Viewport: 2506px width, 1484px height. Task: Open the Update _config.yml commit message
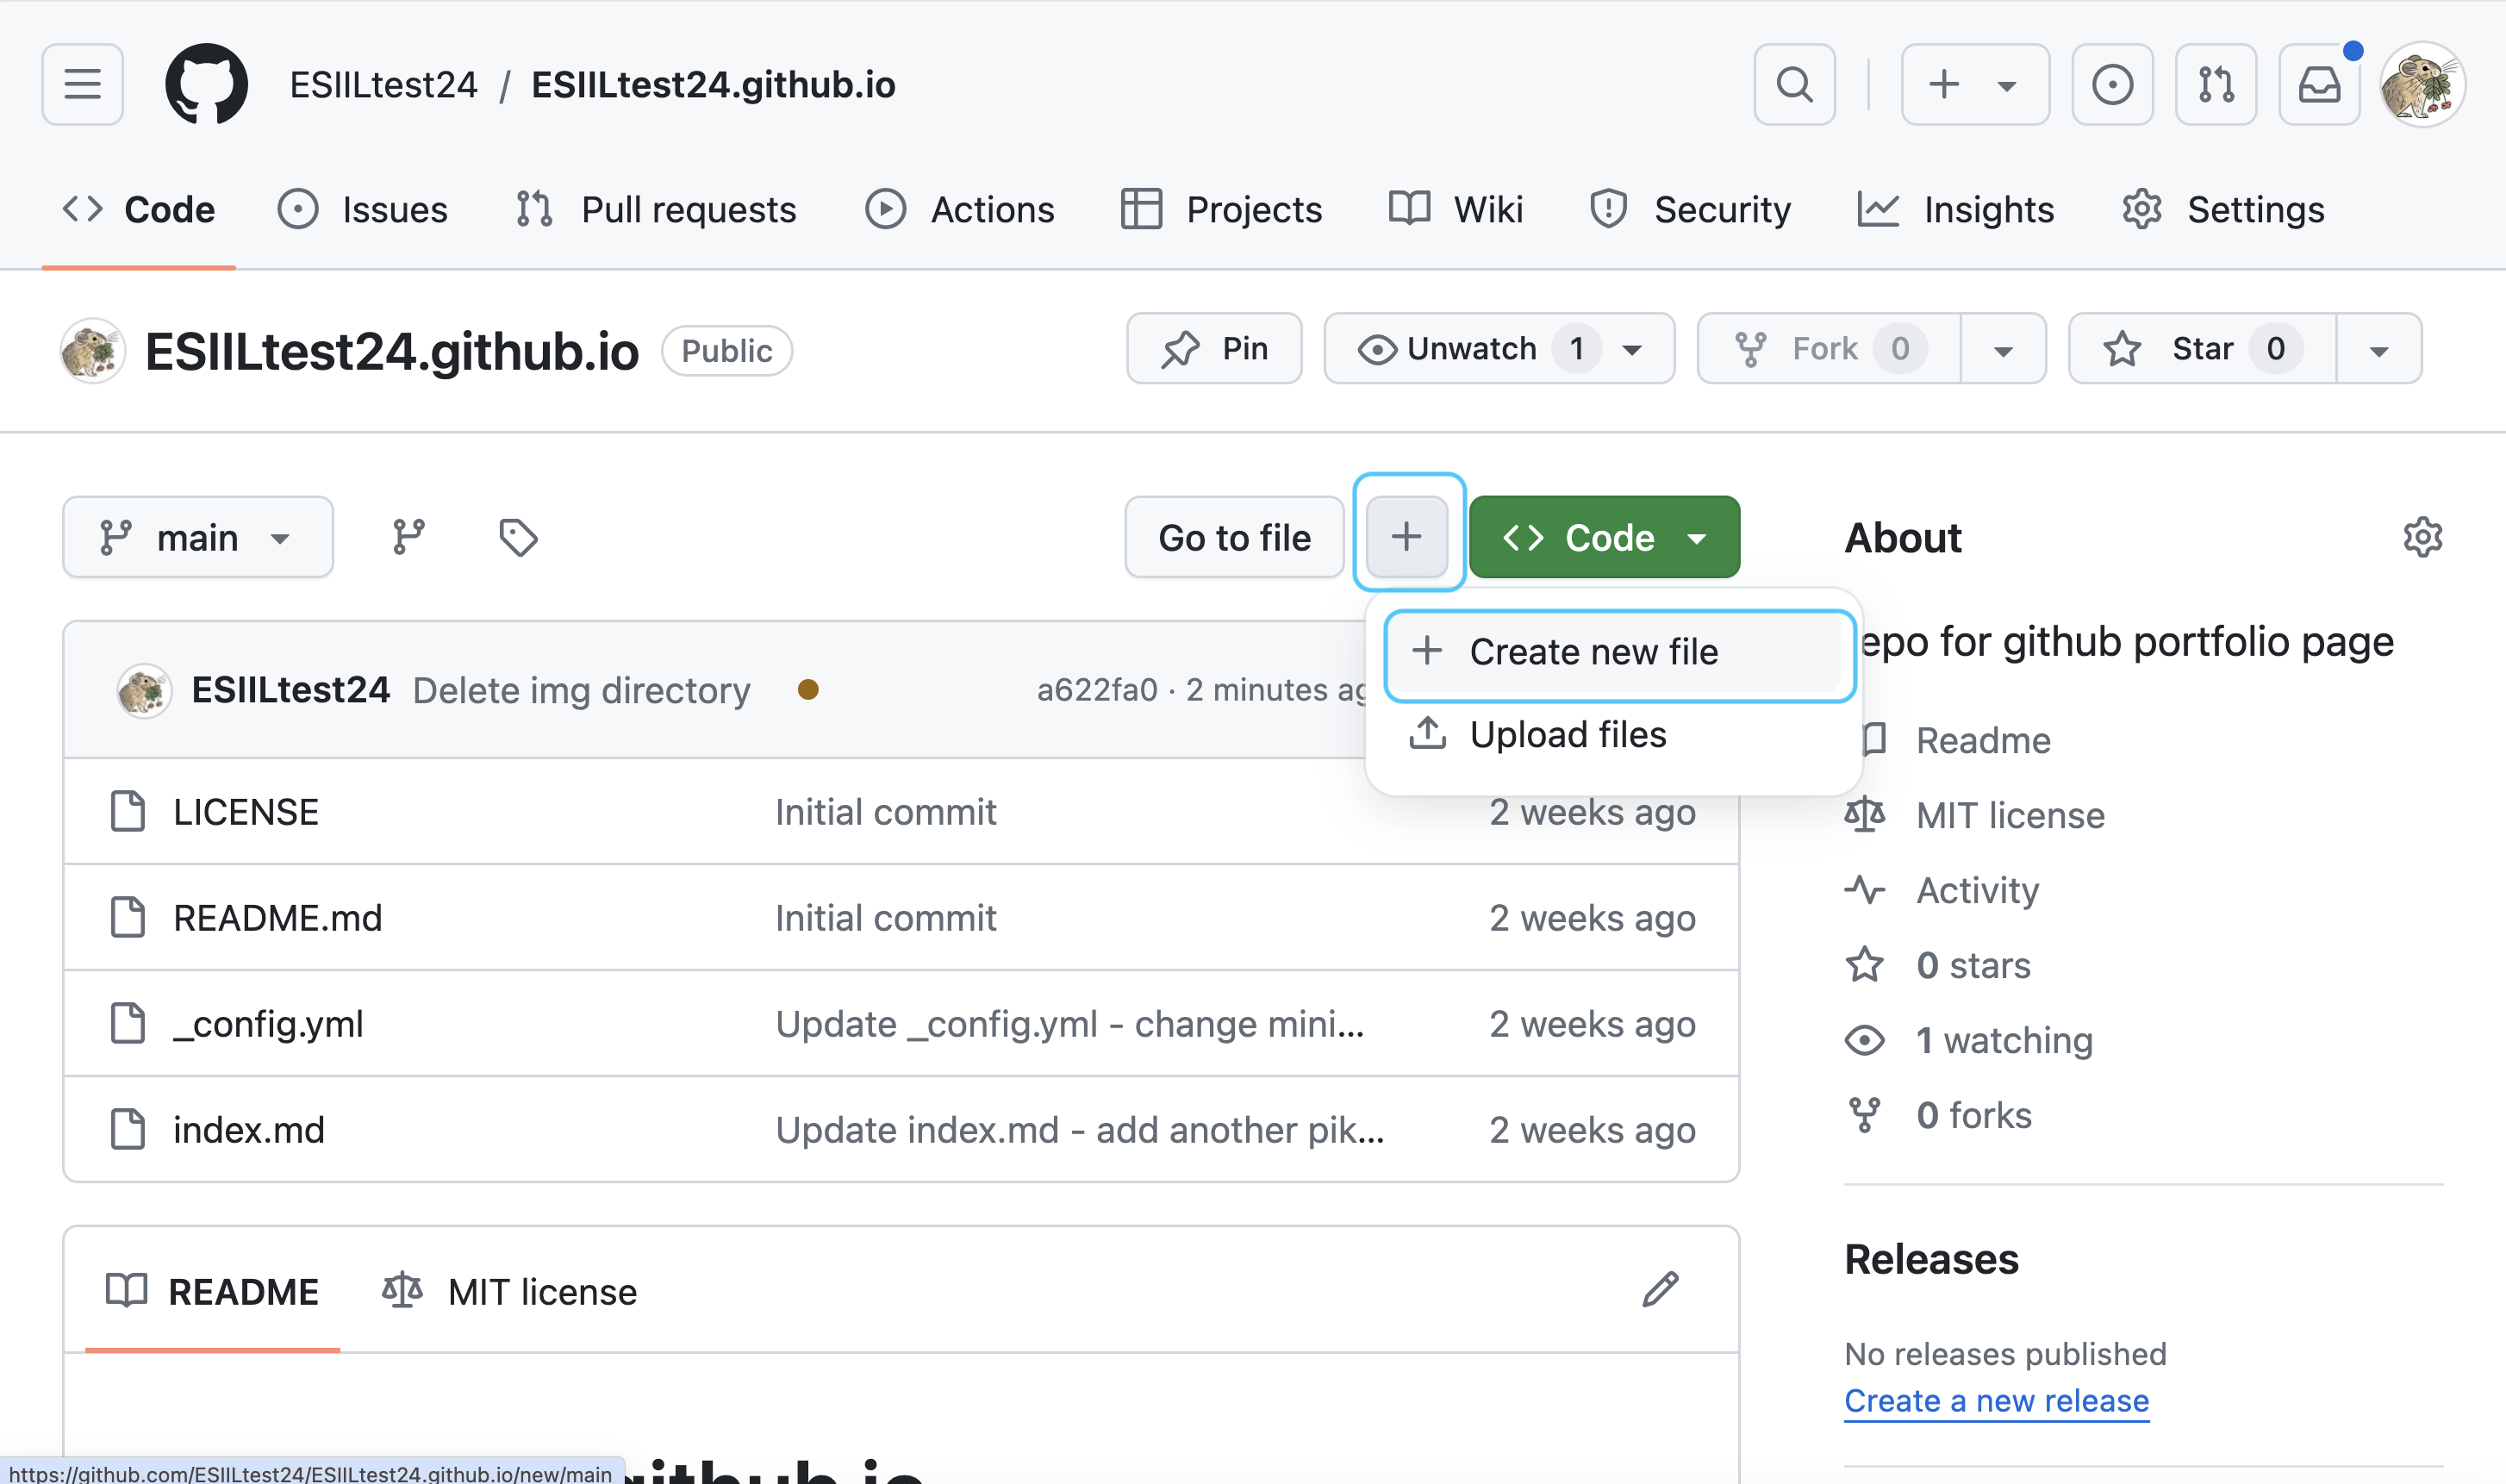point(1070,1024)
